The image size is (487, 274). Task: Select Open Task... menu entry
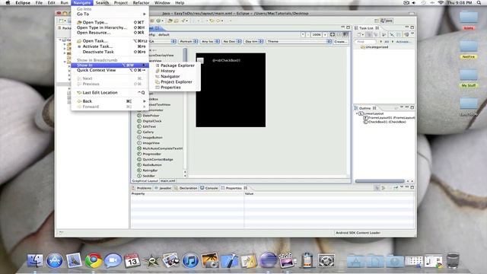[110, 41]
